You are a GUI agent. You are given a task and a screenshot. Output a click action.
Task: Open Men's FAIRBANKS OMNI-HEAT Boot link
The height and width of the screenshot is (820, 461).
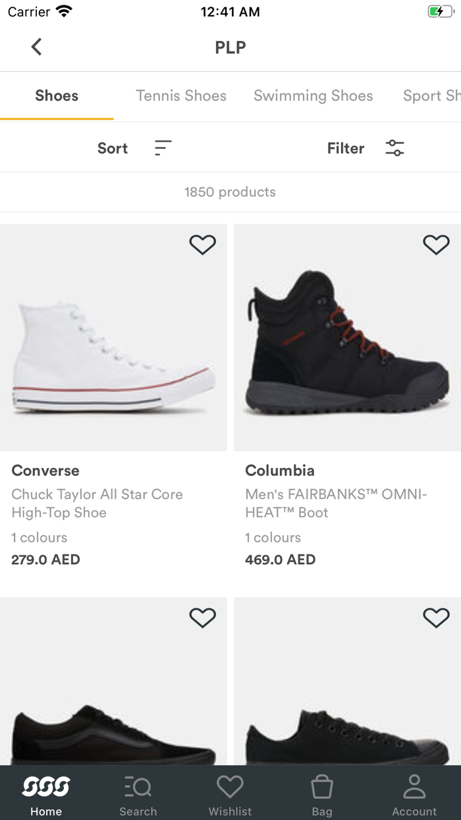336,503
